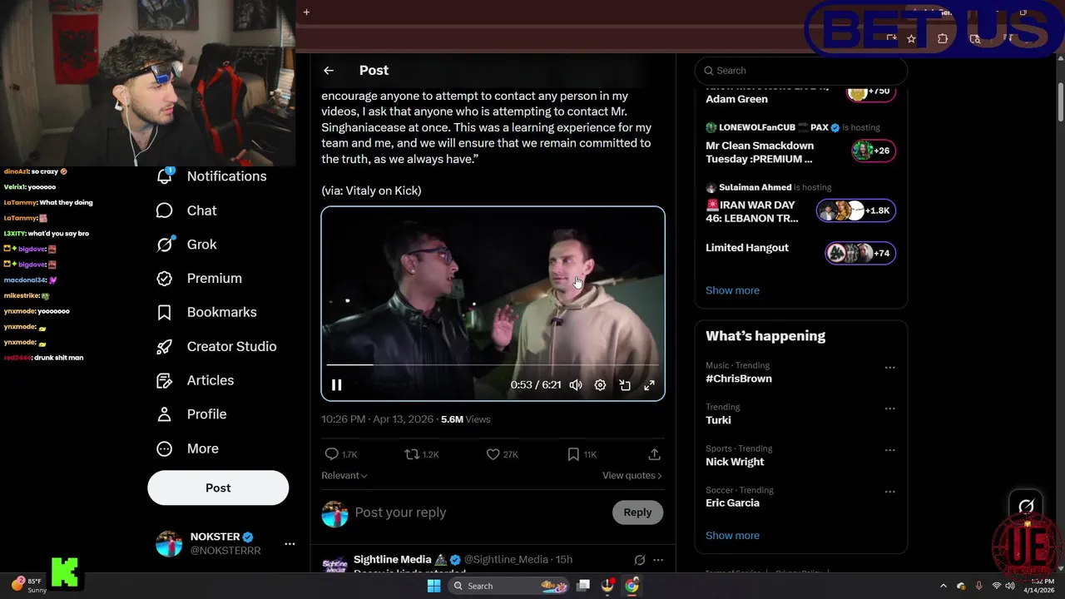Open Task View on taskbar
The width and height of the screenshot is (1065, 599).
point(584,586)
